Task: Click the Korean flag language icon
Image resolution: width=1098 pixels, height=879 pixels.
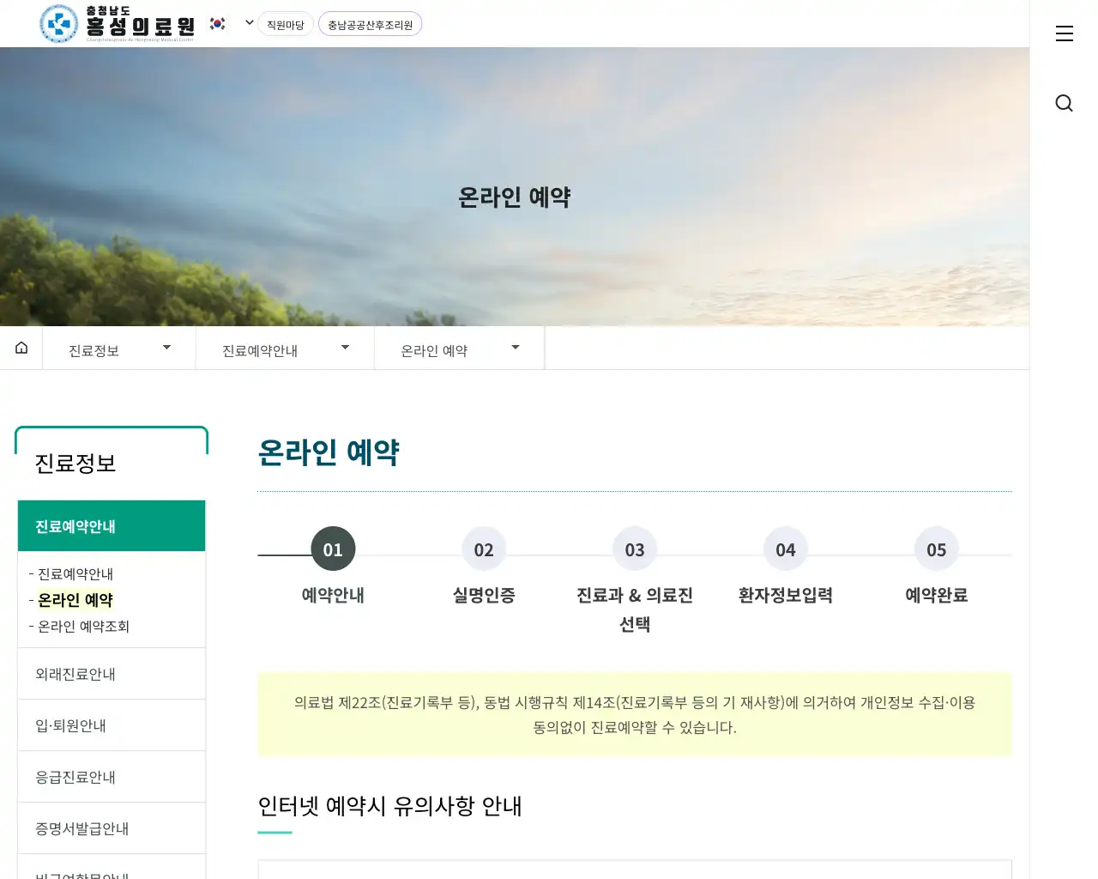Action: (x=218, y=24)
